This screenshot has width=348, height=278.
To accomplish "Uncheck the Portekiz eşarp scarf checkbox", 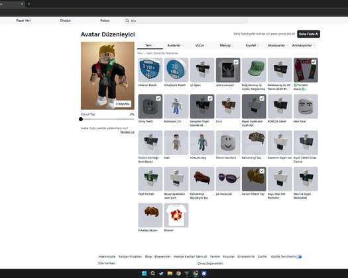I will pyautogui.click(x=314, y=62).
